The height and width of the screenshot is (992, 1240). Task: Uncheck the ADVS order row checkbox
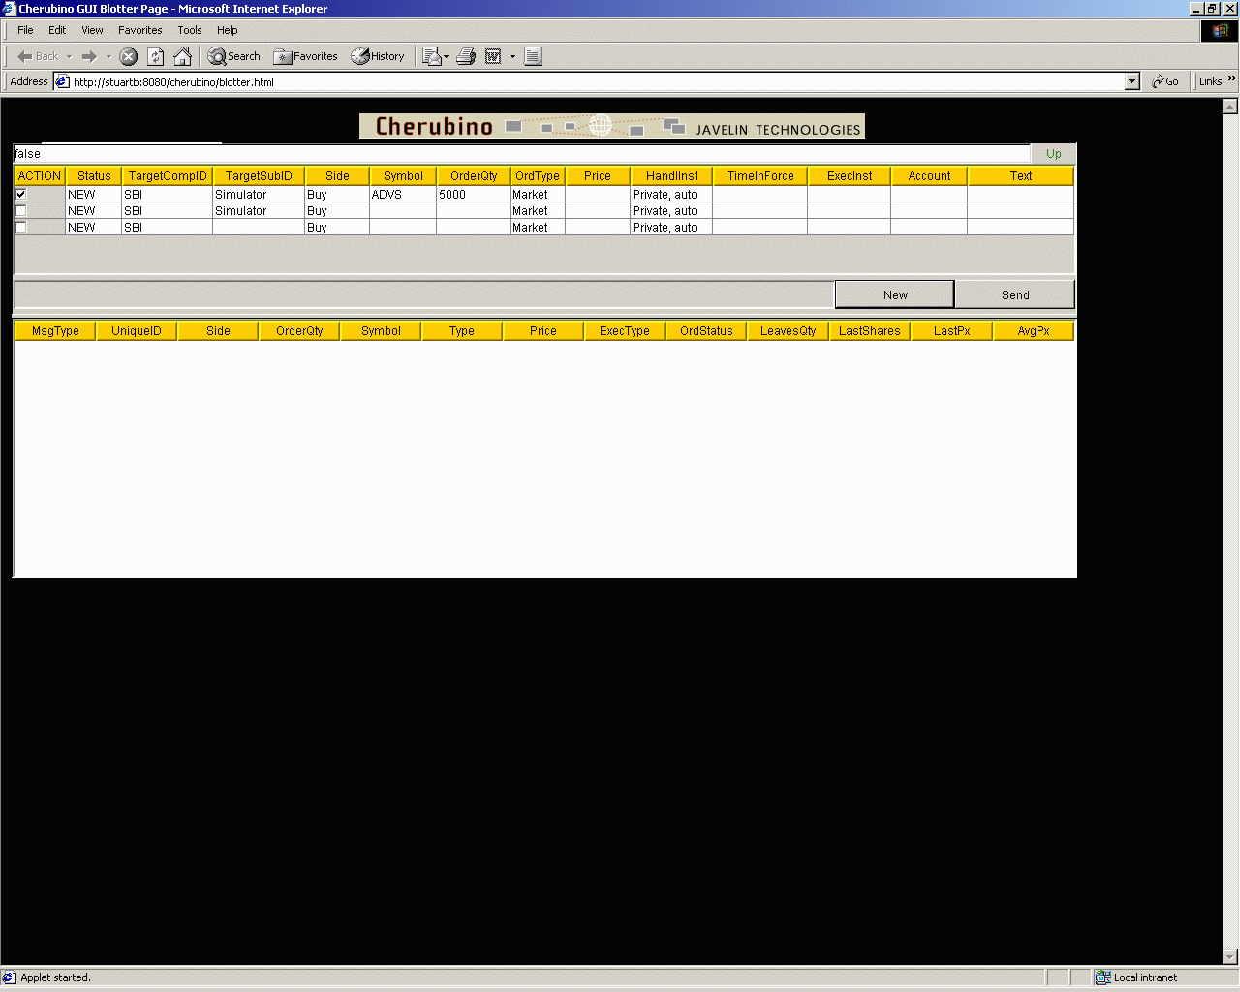pyautogui.click(x=21, y=195)
